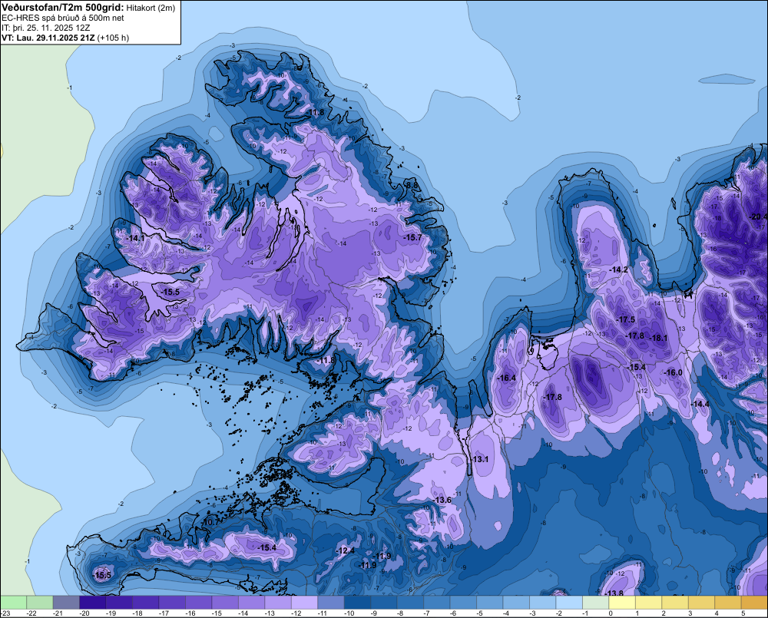The height and width of the screenshot is (618, 768).
Task: Click the Veðurstofan/T2m 500grid title text
Action: pyautogui.click(x=62, y=8)
